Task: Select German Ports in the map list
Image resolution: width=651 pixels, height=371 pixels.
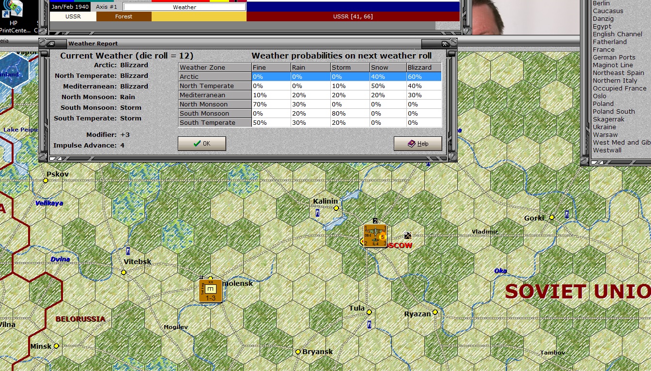Action: click(x=614, y=57)
